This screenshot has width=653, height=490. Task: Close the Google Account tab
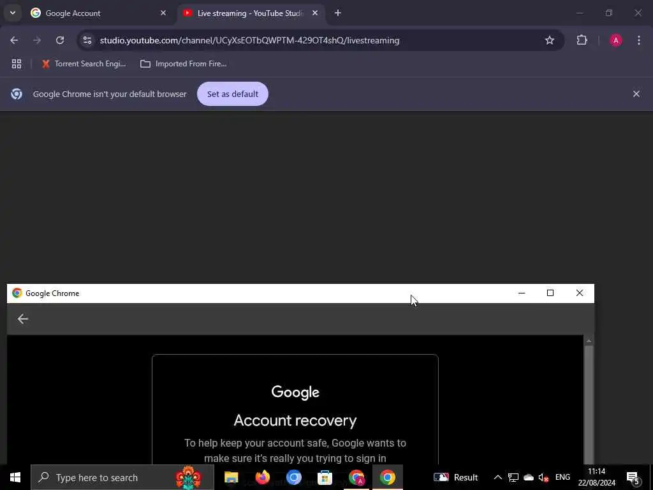(163, 13)
